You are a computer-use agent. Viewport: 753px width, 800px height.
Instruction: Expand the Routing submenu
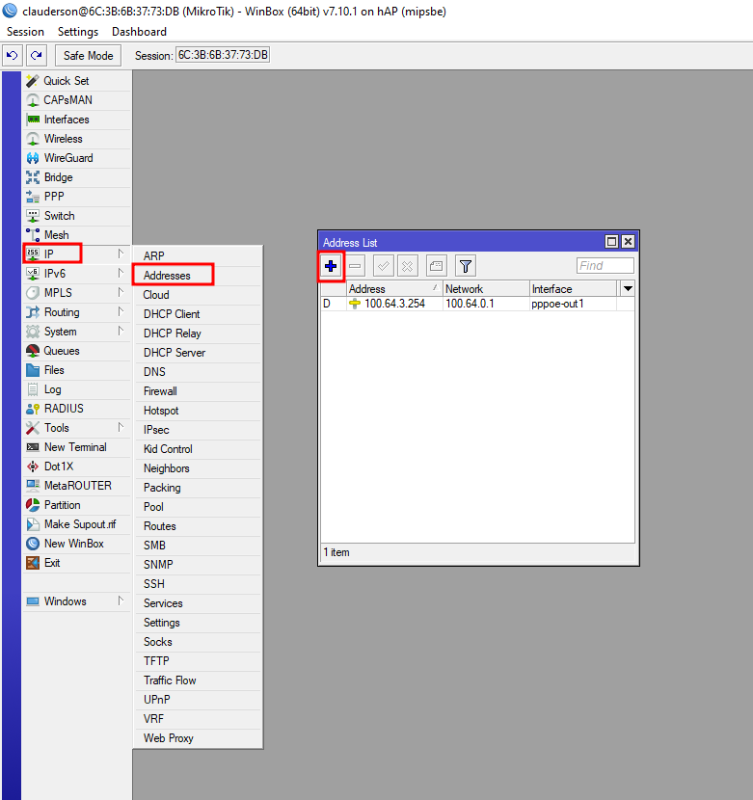click(62, 312)
